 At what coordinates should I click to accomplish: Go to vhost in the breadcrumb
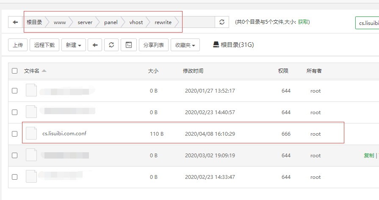136,22
